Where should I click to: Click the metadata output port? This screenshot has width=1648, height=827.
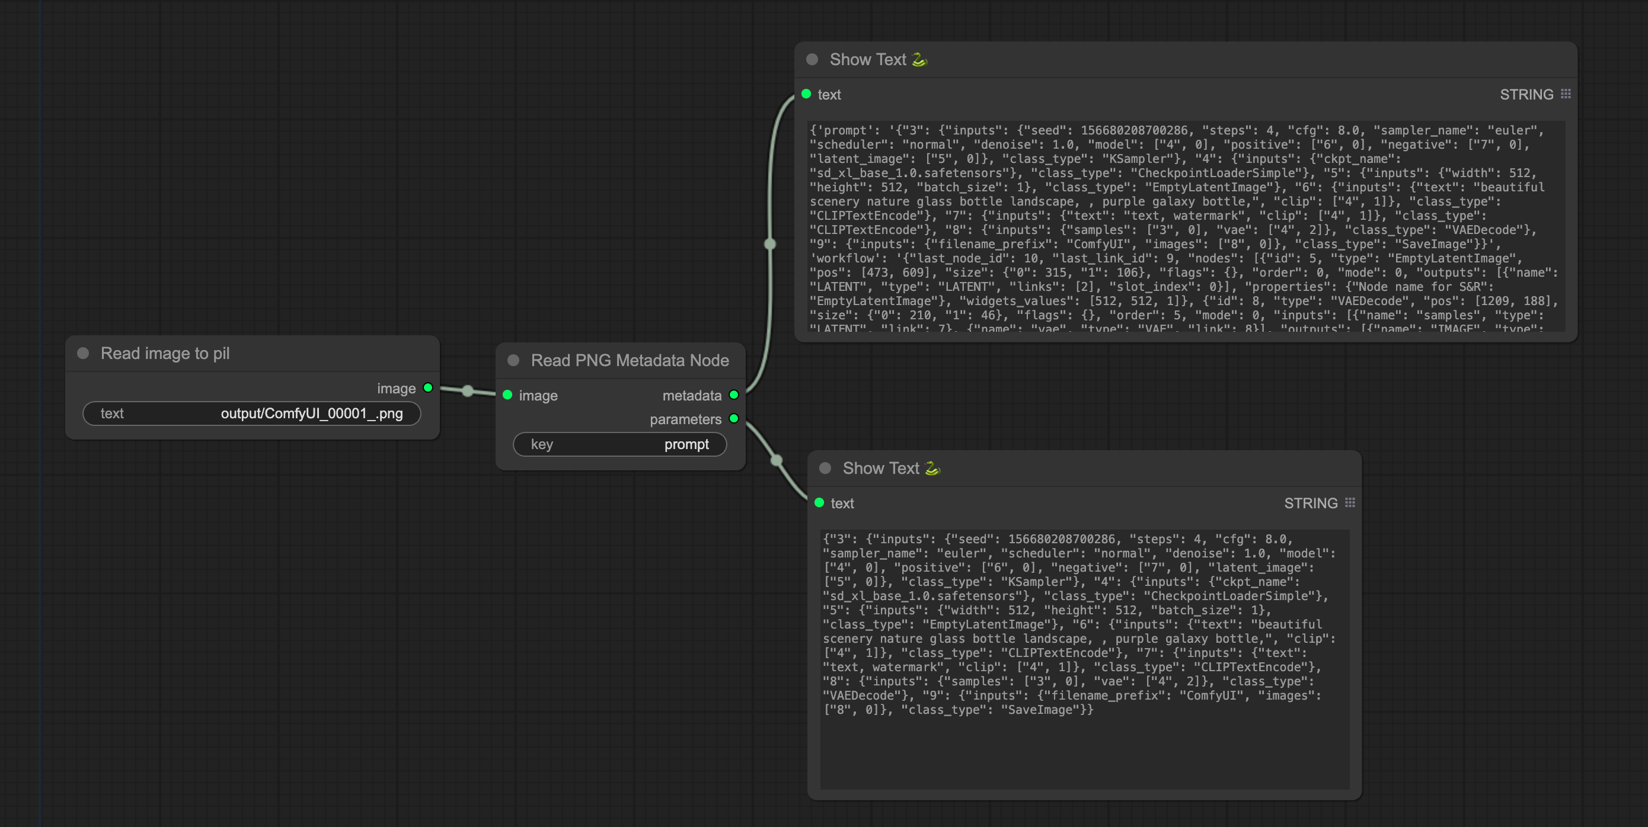pyautogui.click(x=734, y=395)
